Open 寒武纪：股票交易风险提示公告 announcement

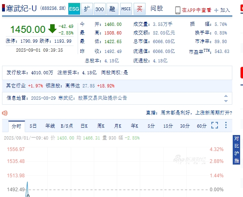pyautogui.click(x=93, y=98)
